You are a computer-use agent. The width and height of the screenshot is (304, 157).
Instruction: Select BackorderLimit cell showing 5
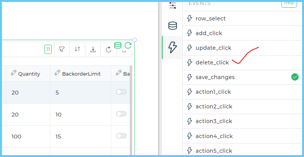(80, 93)
